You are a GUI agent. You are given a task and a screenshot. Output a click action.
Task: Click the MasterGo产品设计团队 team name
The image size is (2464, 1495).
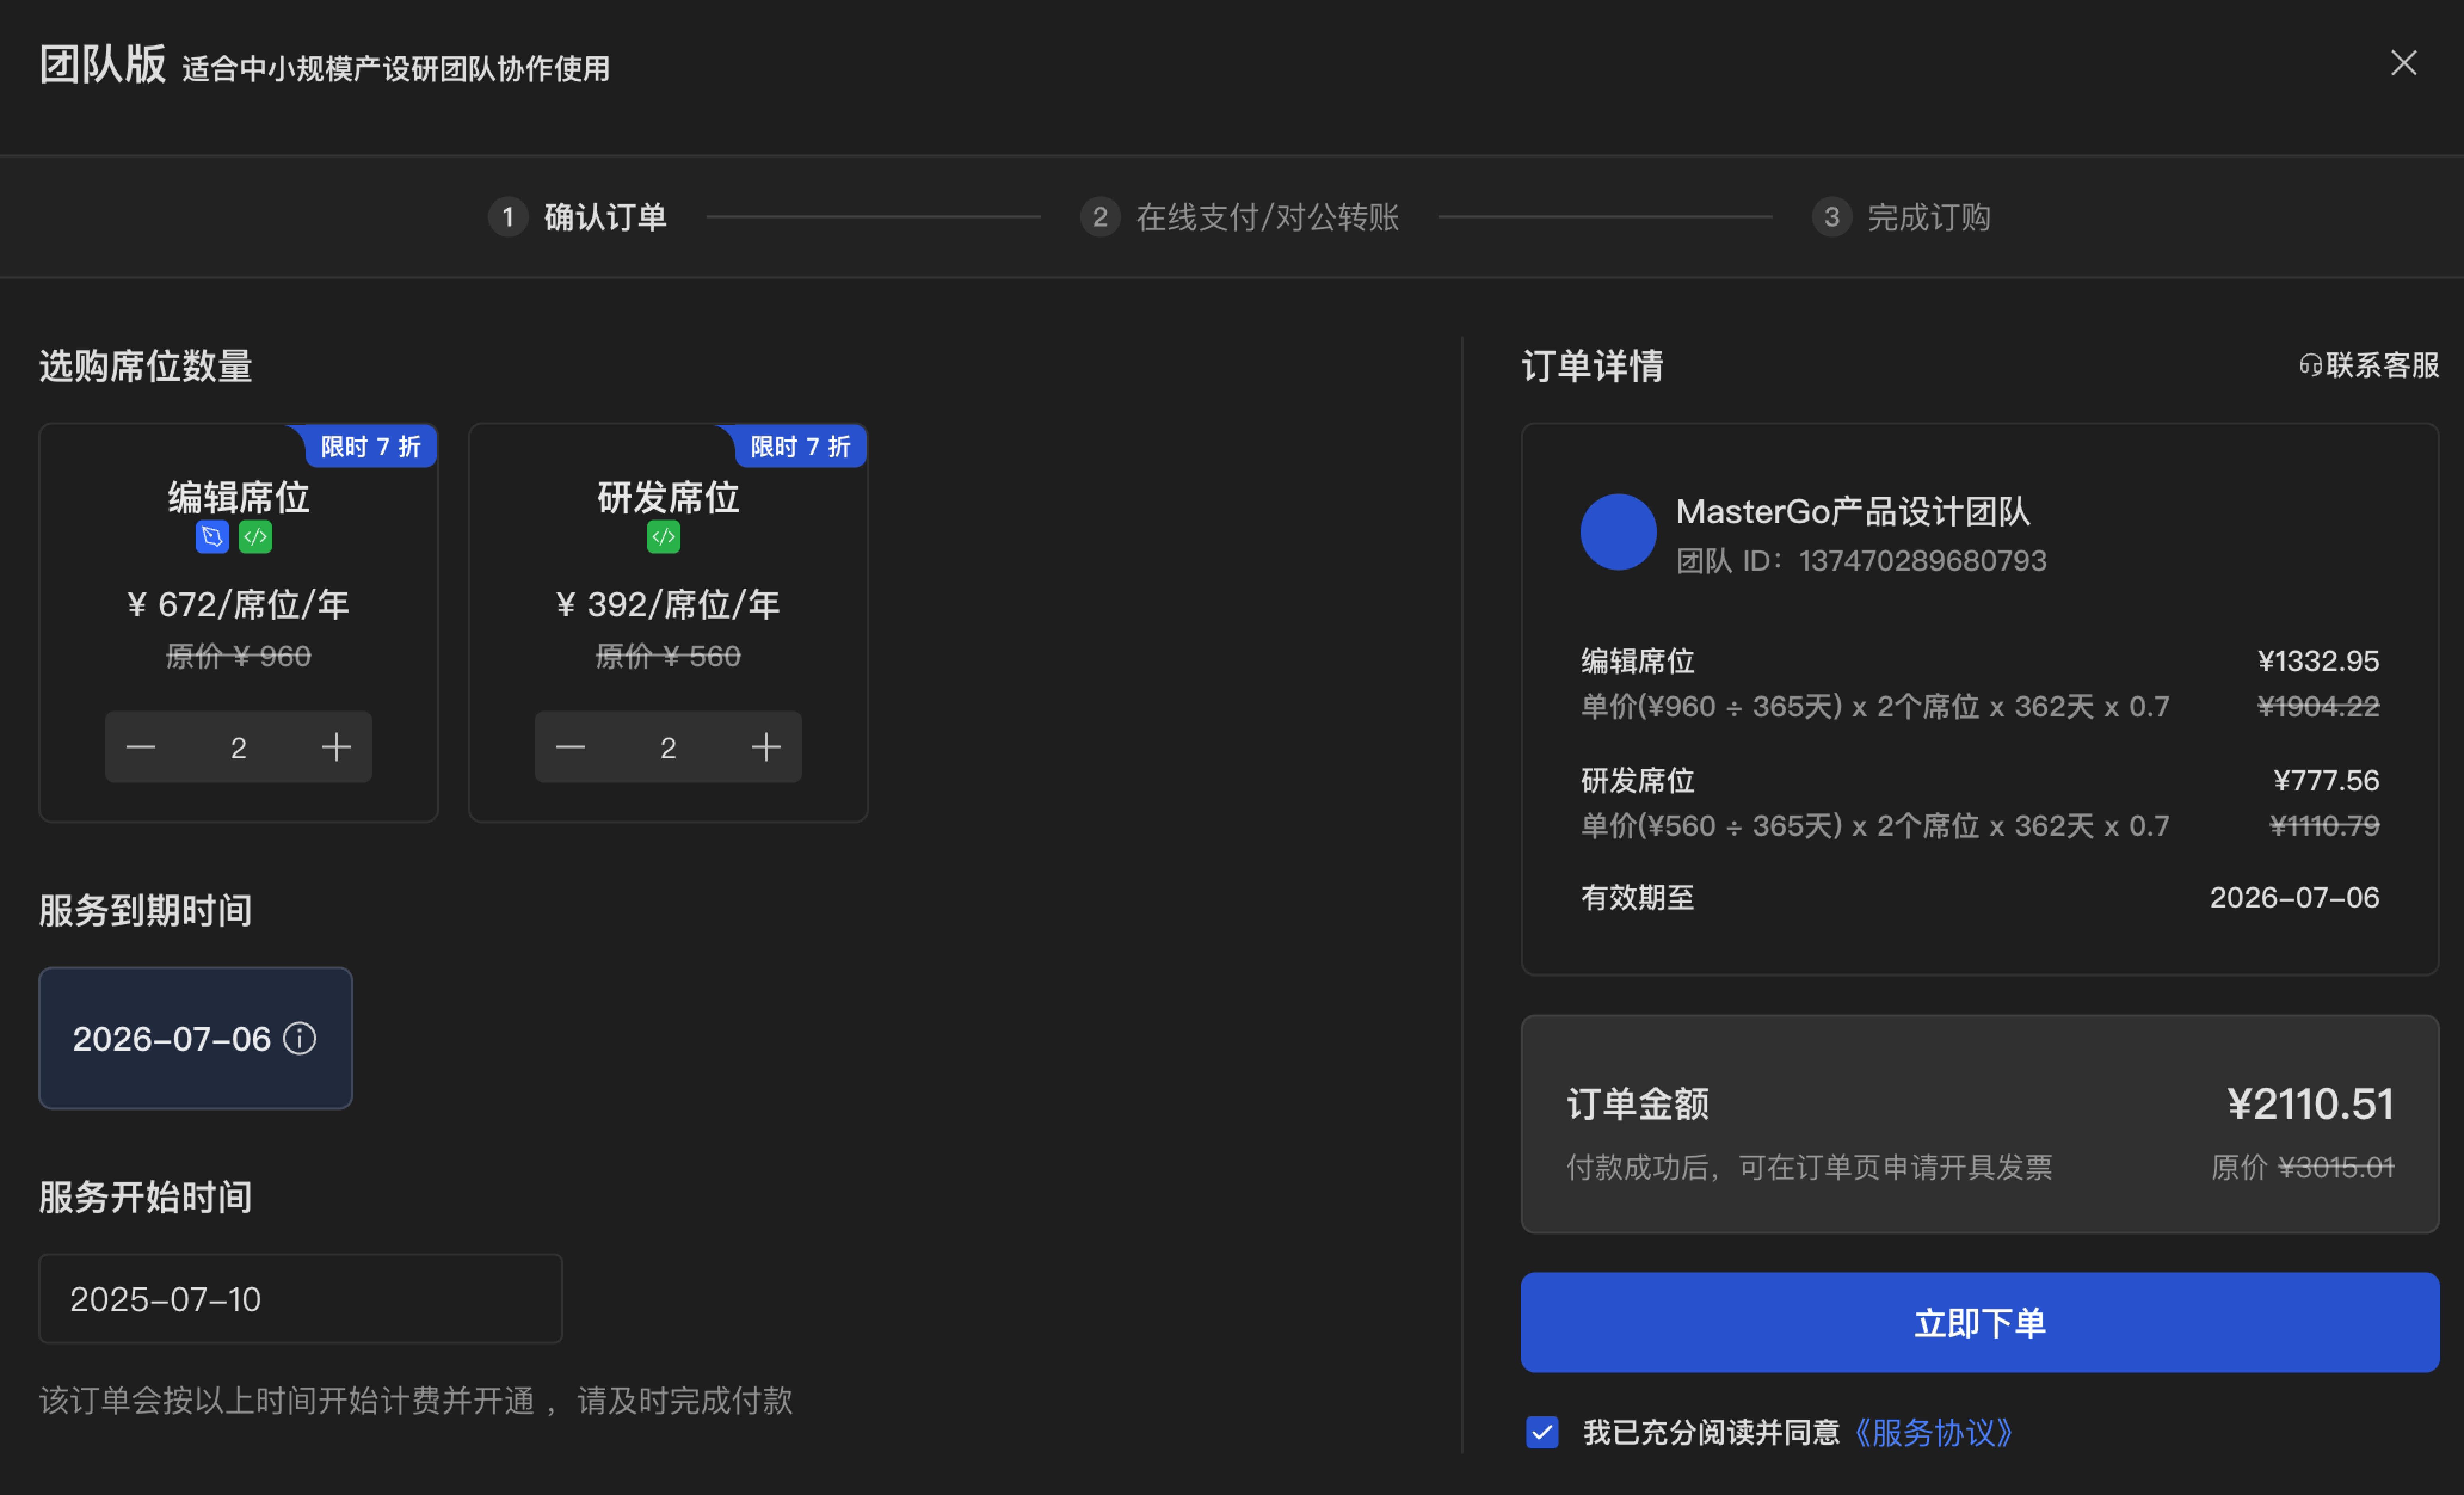[1853, 511]
